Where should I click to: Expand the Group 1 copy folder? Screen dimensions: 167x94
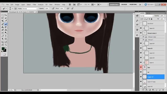pos(143,37)
